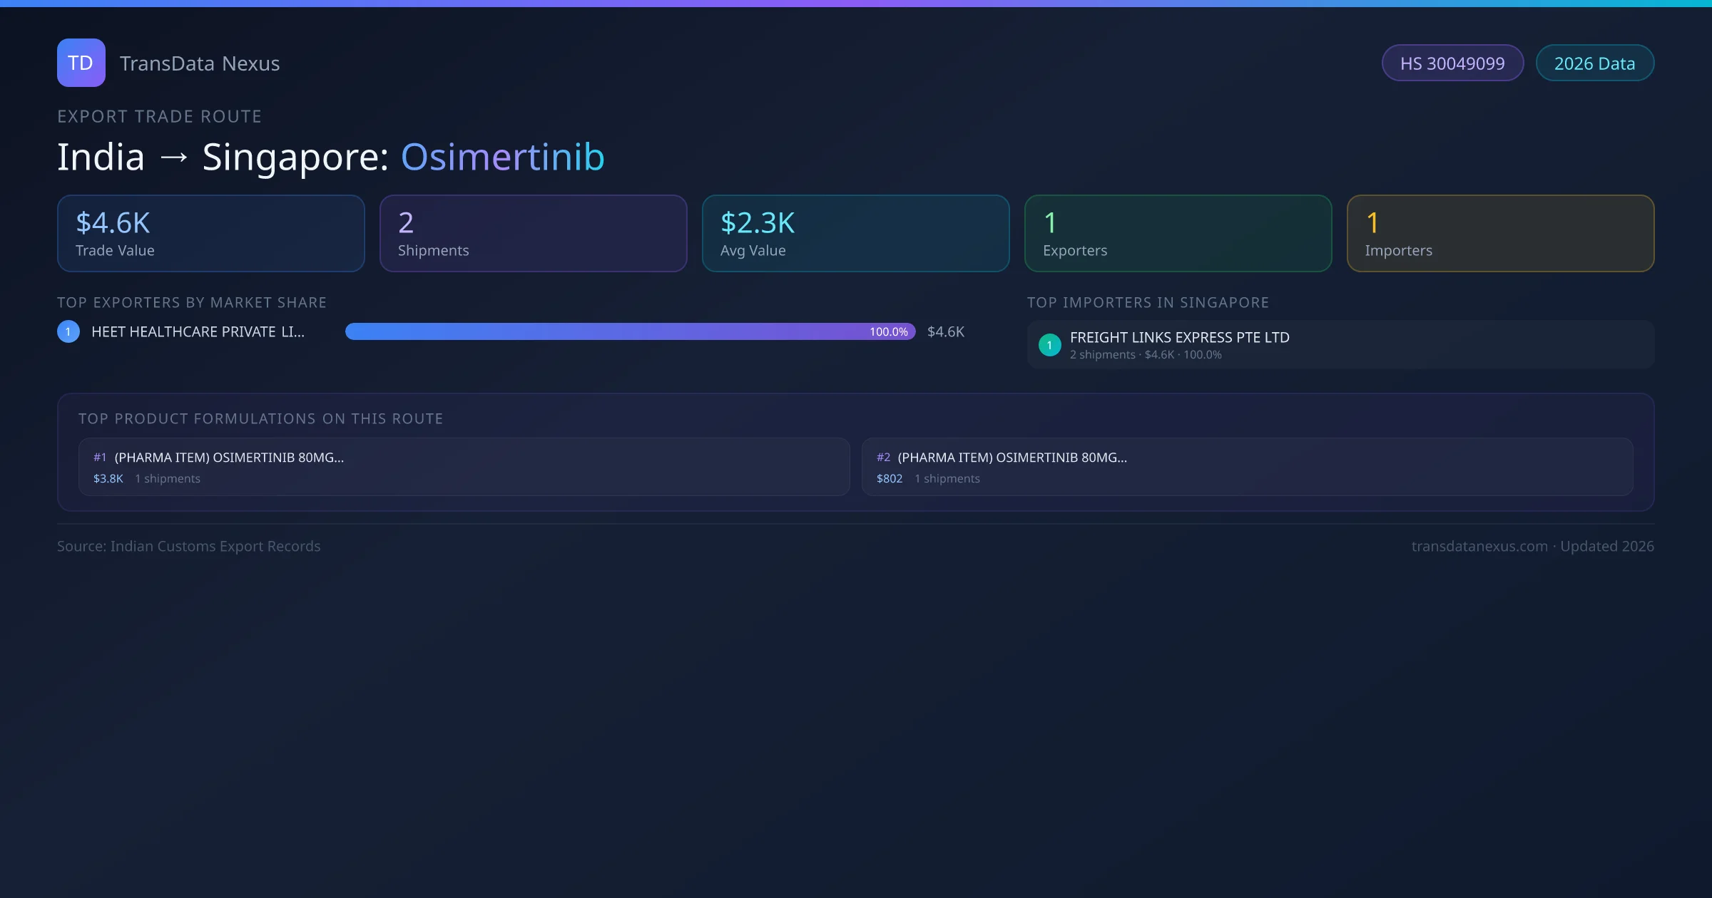Screen dimensions: 1712x898
Task: Click the 2026 Data badge
Action: click(1594, 63)
